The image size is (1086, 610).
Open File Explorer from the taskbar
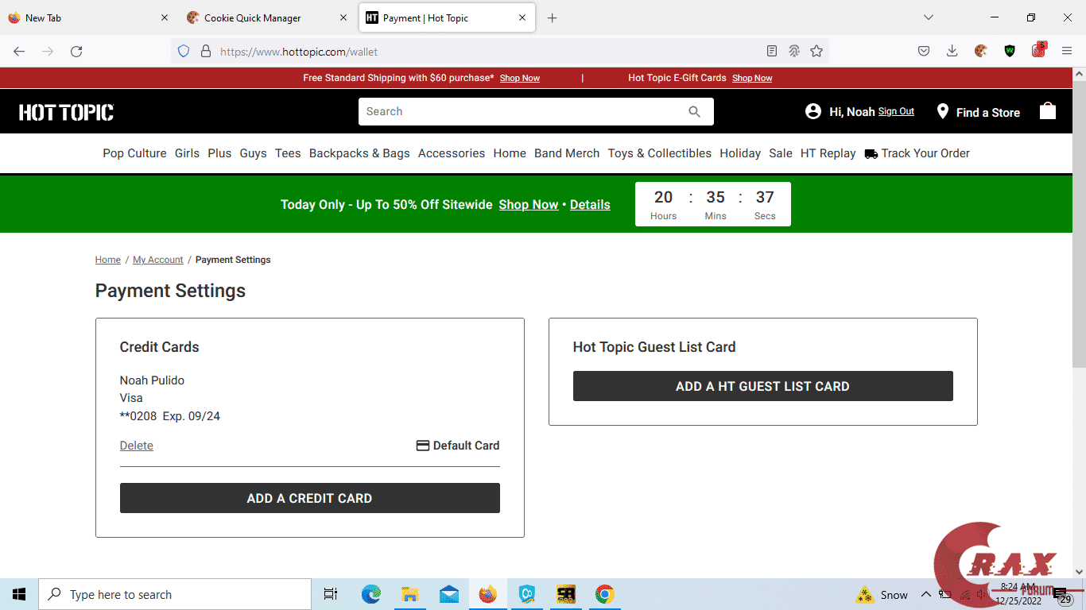410,594
